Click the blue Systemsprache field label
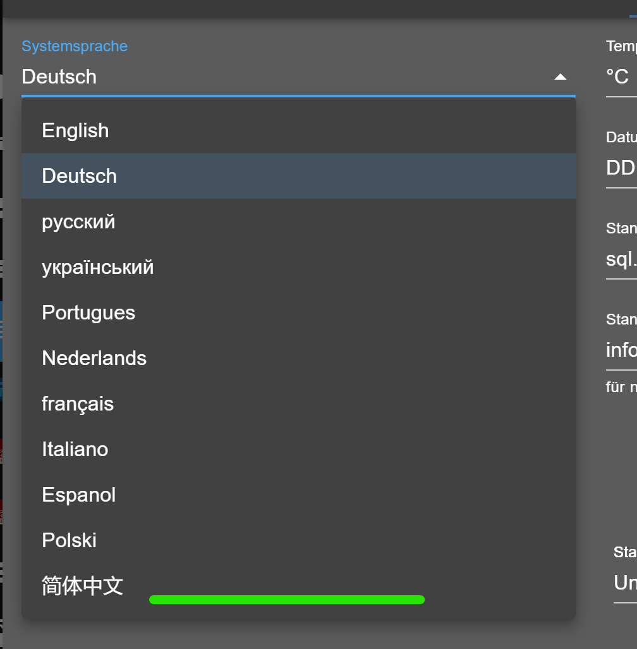Viewport: 637px width, 649px height. click(75, 46)
